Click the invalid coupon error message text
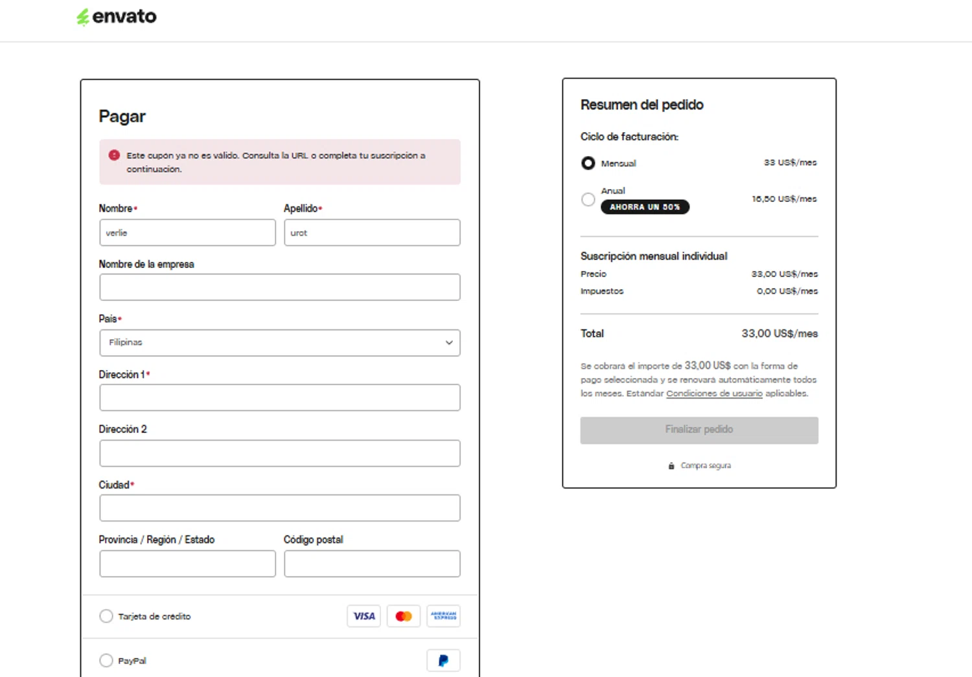972x677 pixels. point(276,162)
